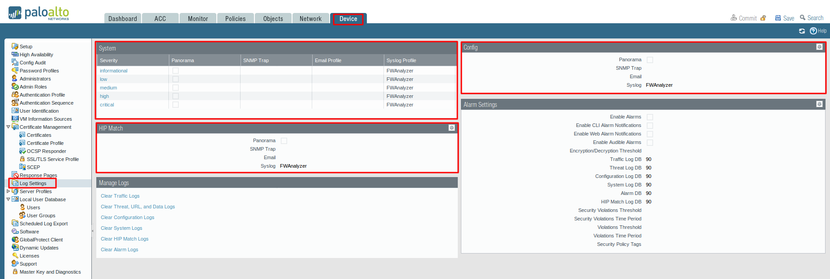Expand the Server Profiles tree node
This screenshot has width=830, height=279.
pos(8,191)
